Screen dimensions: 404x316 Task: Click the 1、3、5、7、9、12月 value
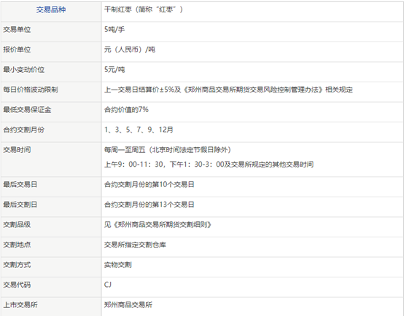pos(139,130)
